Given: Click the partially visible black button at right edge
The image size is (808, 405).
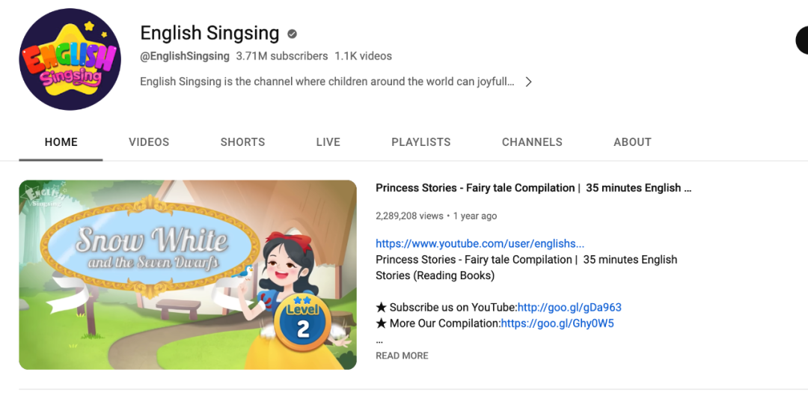Looking at the screenshot, I should click(x=802, y=40).
